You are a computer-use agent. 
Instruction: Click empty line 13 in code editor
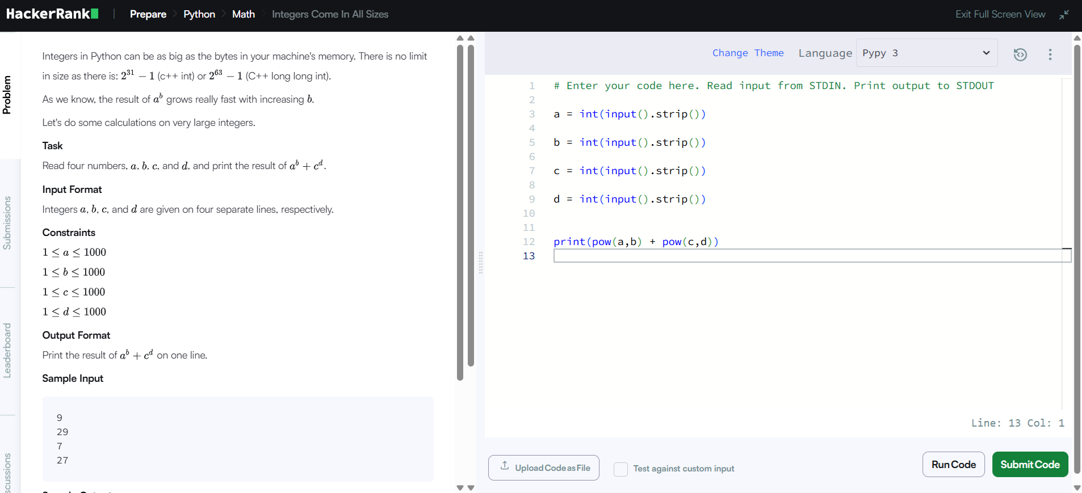[x=812, y=256]
